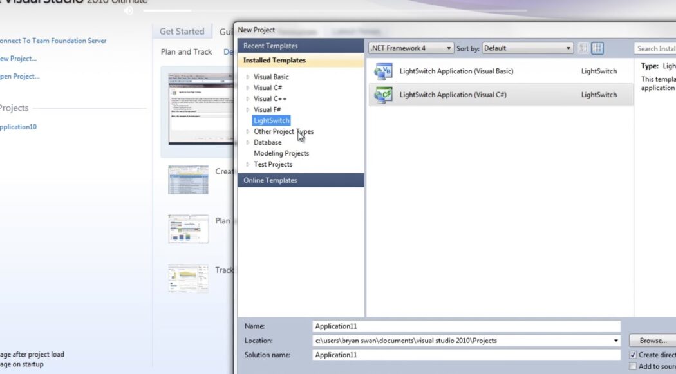676x374 pixels.
Task: Select the LightSwitch Application (Visual Basic) template icon
Action: [383, 71]
